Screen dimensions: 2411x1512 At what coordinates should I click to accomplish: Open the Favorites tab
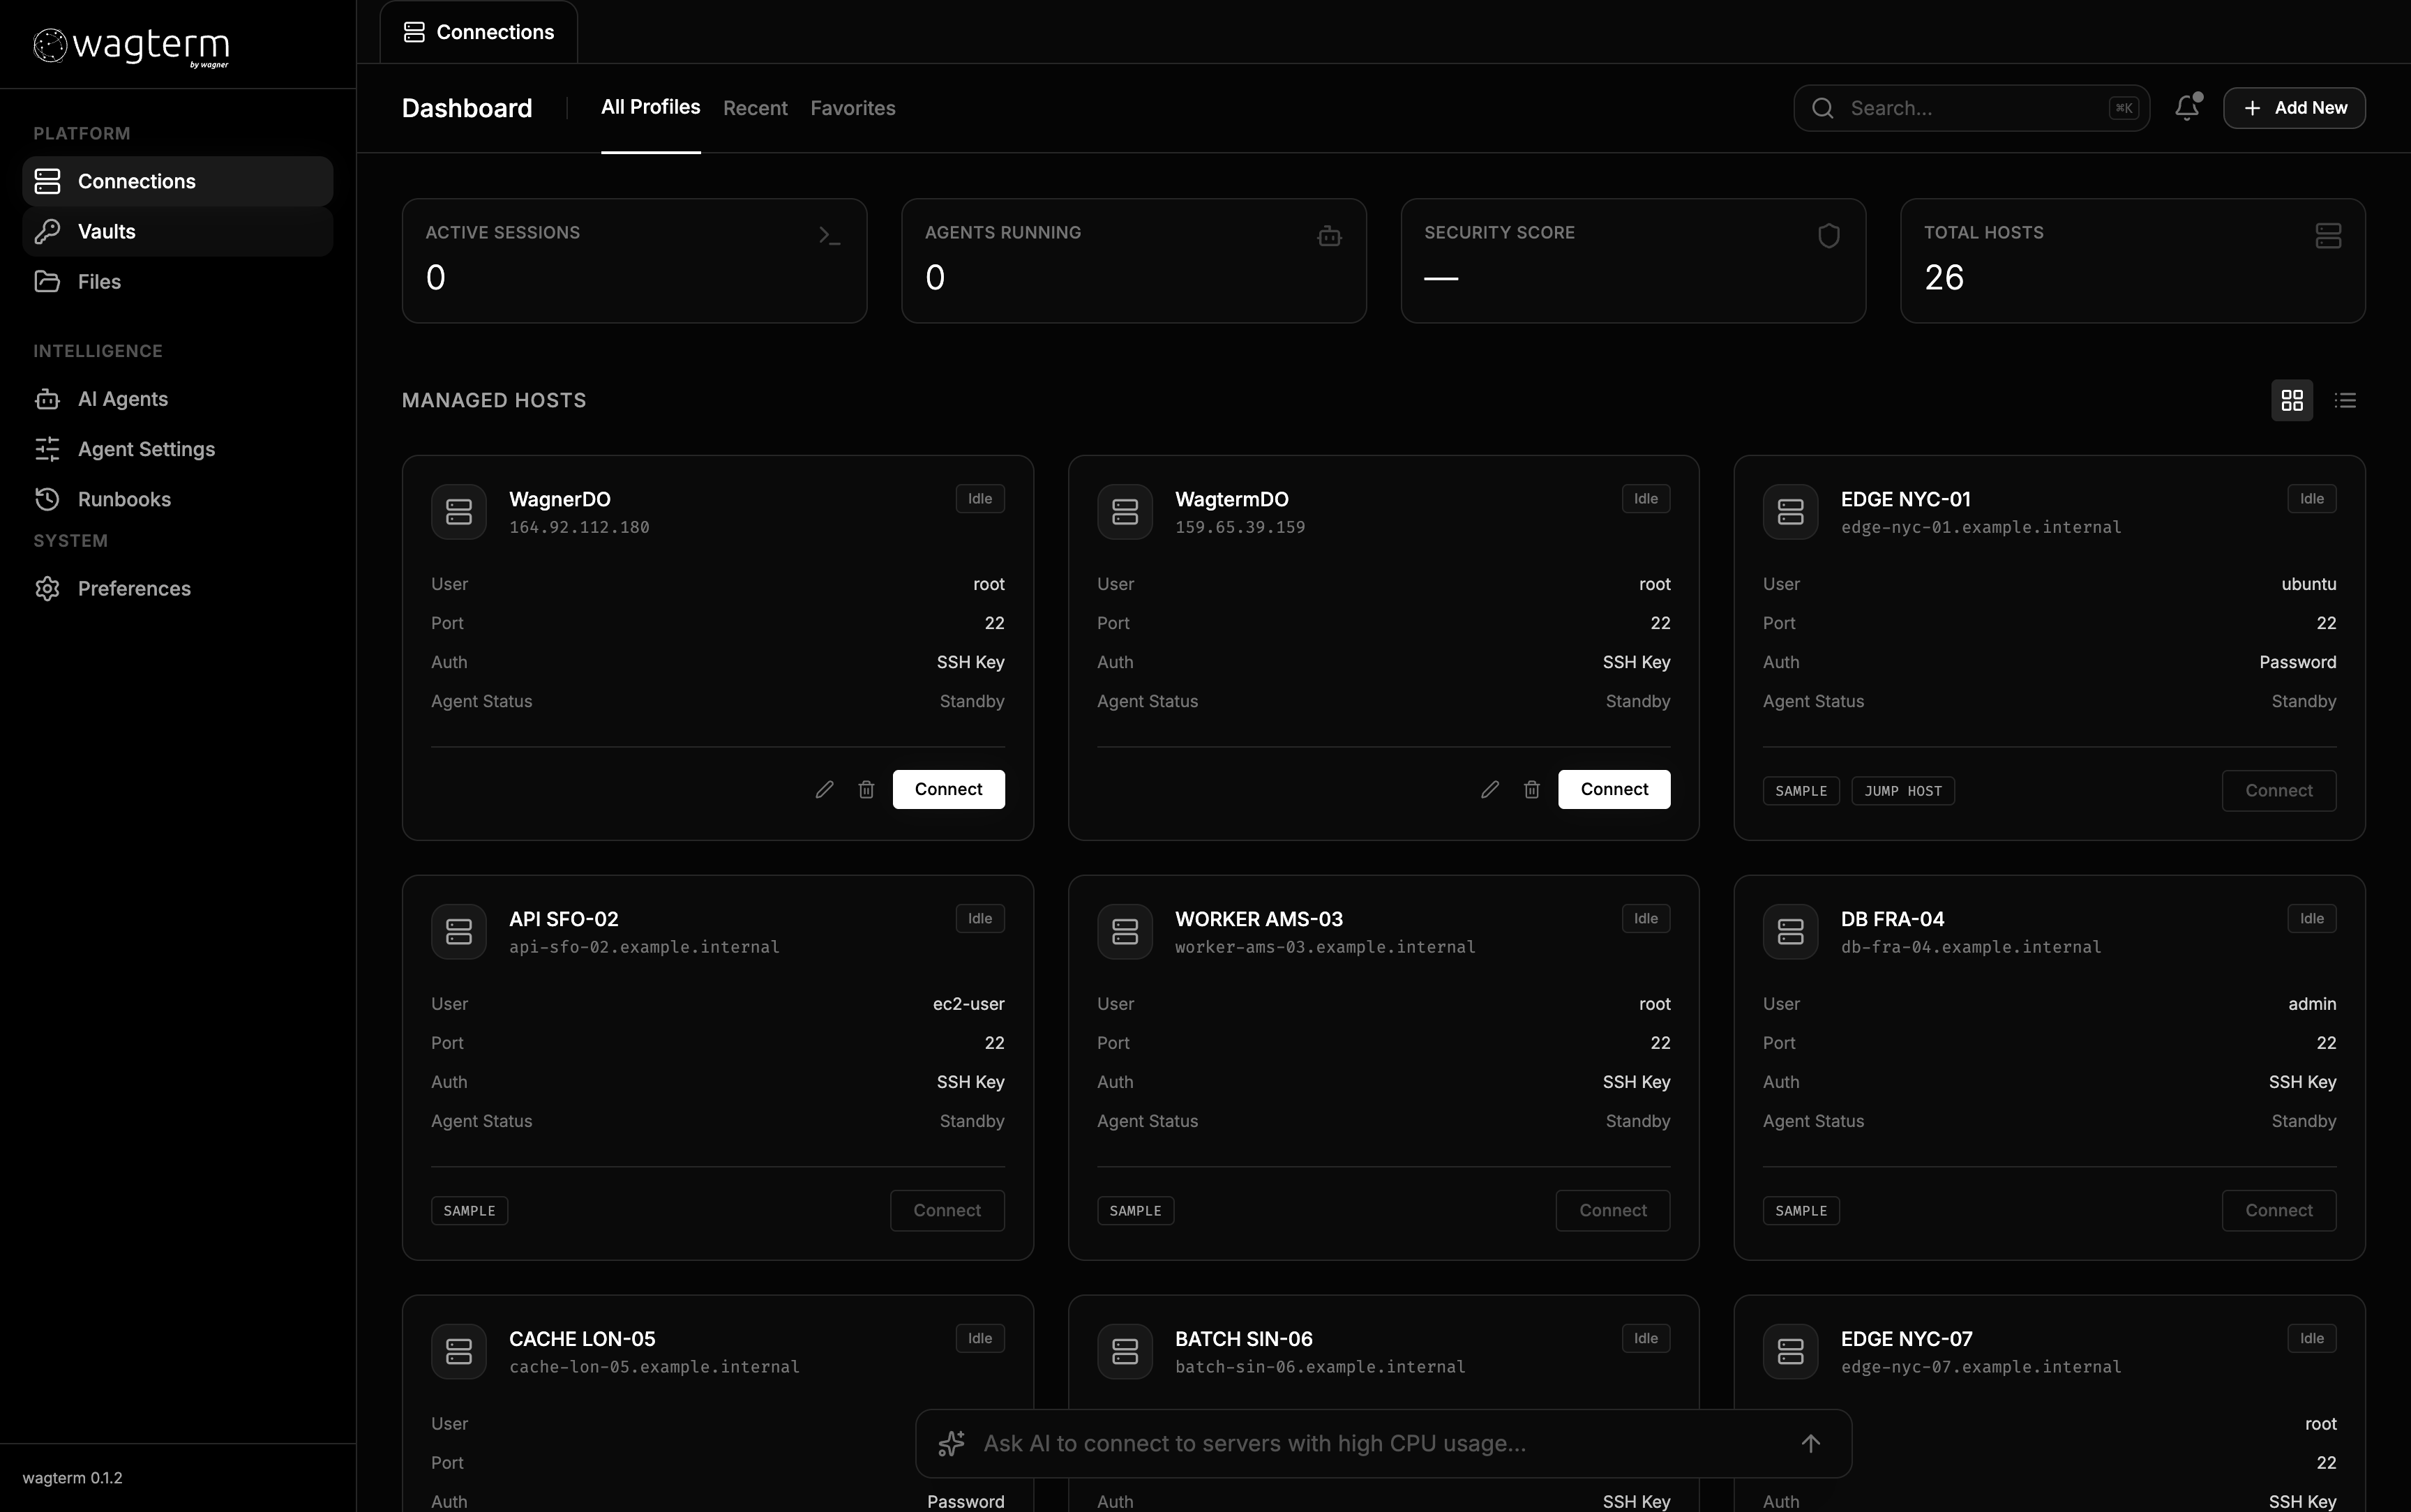click(852, 108)
